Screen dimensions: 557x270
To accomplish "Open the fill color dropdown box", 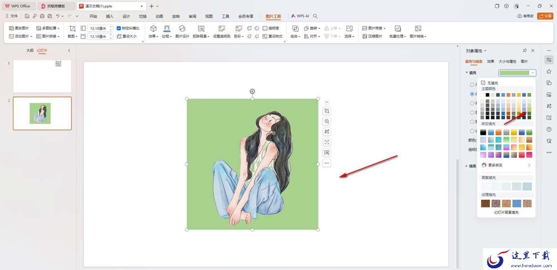I will click(x=517, y=73).
